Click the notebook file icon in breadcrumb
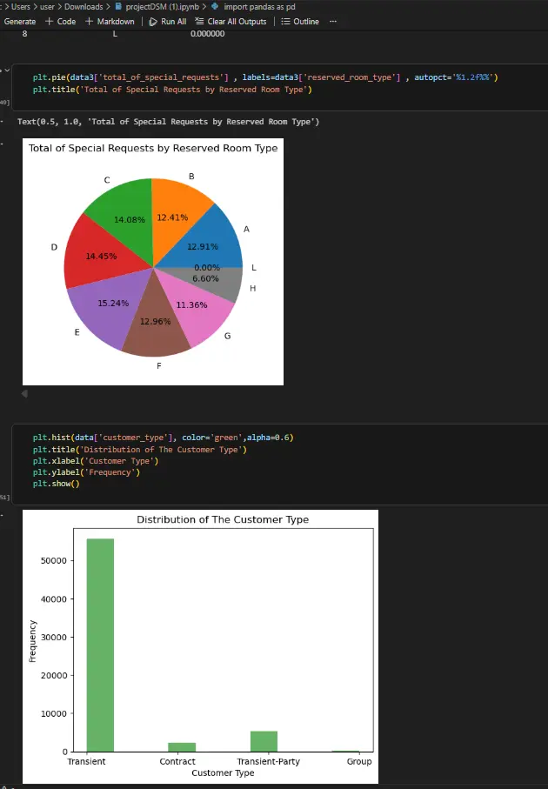 pyautogui.click(x=118, y=7)
